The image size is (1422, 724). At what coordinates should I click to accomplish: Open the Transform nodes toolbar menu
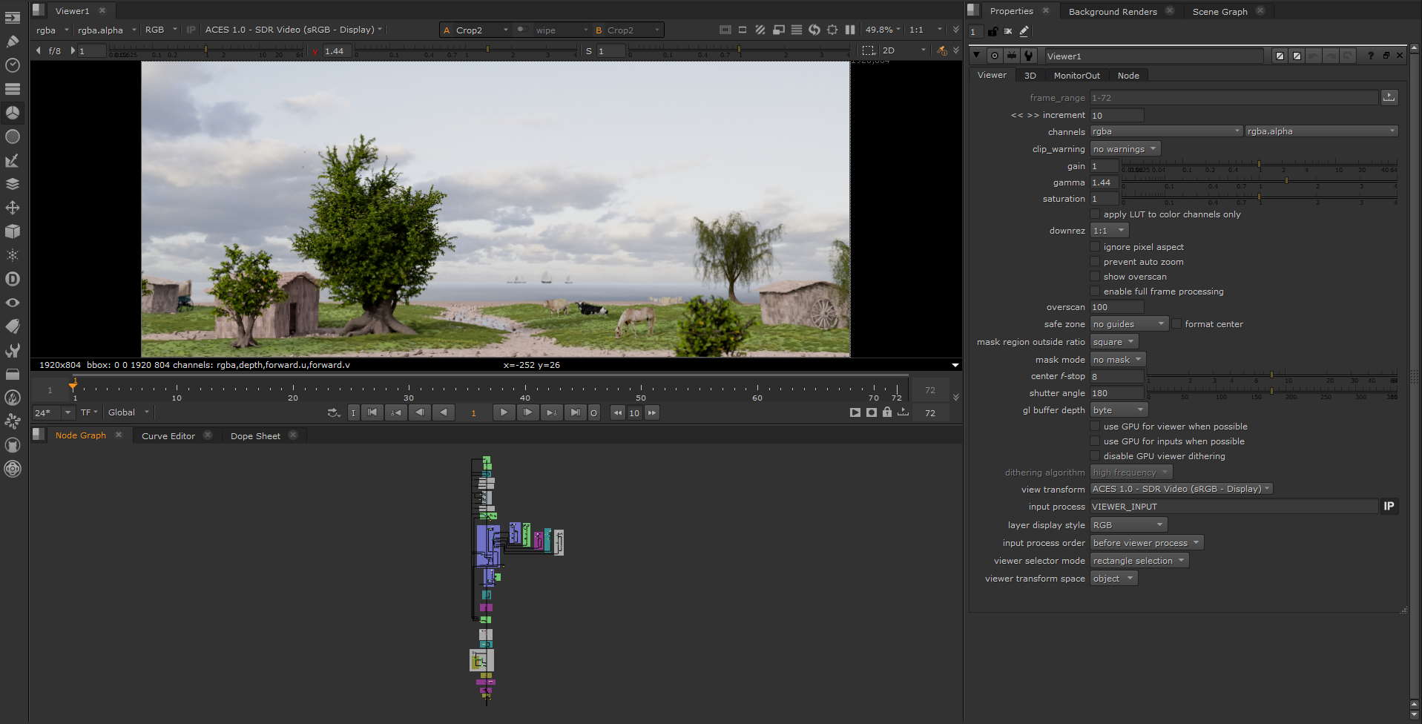tap(13, 208)
